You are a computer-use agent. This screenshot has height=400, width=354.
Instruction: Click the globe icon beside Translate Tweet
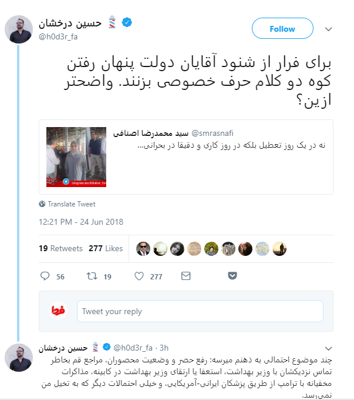[42, 204]
